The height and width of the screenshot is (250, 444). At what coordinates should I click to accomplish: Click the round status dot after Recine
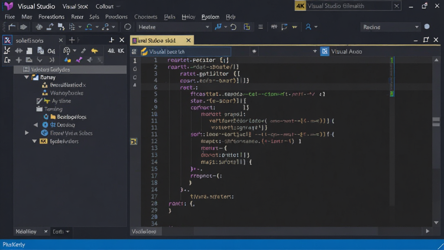click(427, 26)
